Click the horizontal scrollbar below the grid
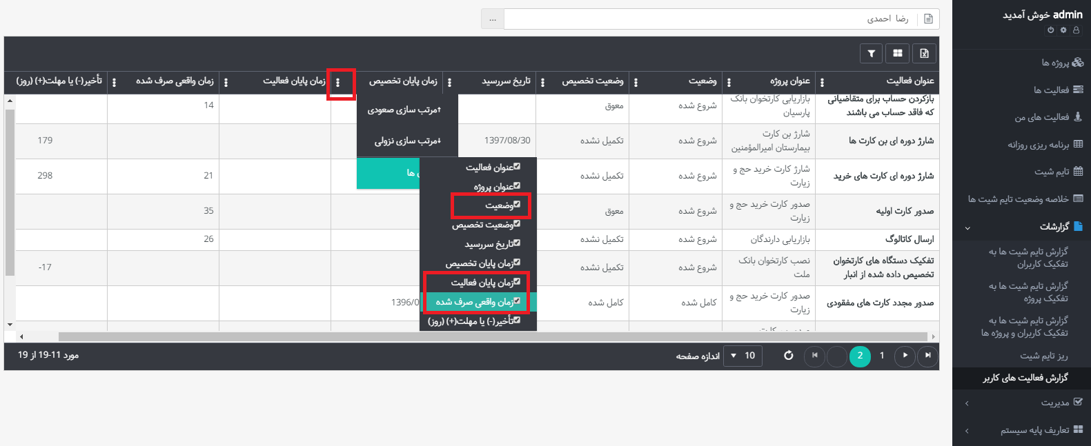Image resolution: width=1091 pixels, height=446 pixels. click(483, 337)
